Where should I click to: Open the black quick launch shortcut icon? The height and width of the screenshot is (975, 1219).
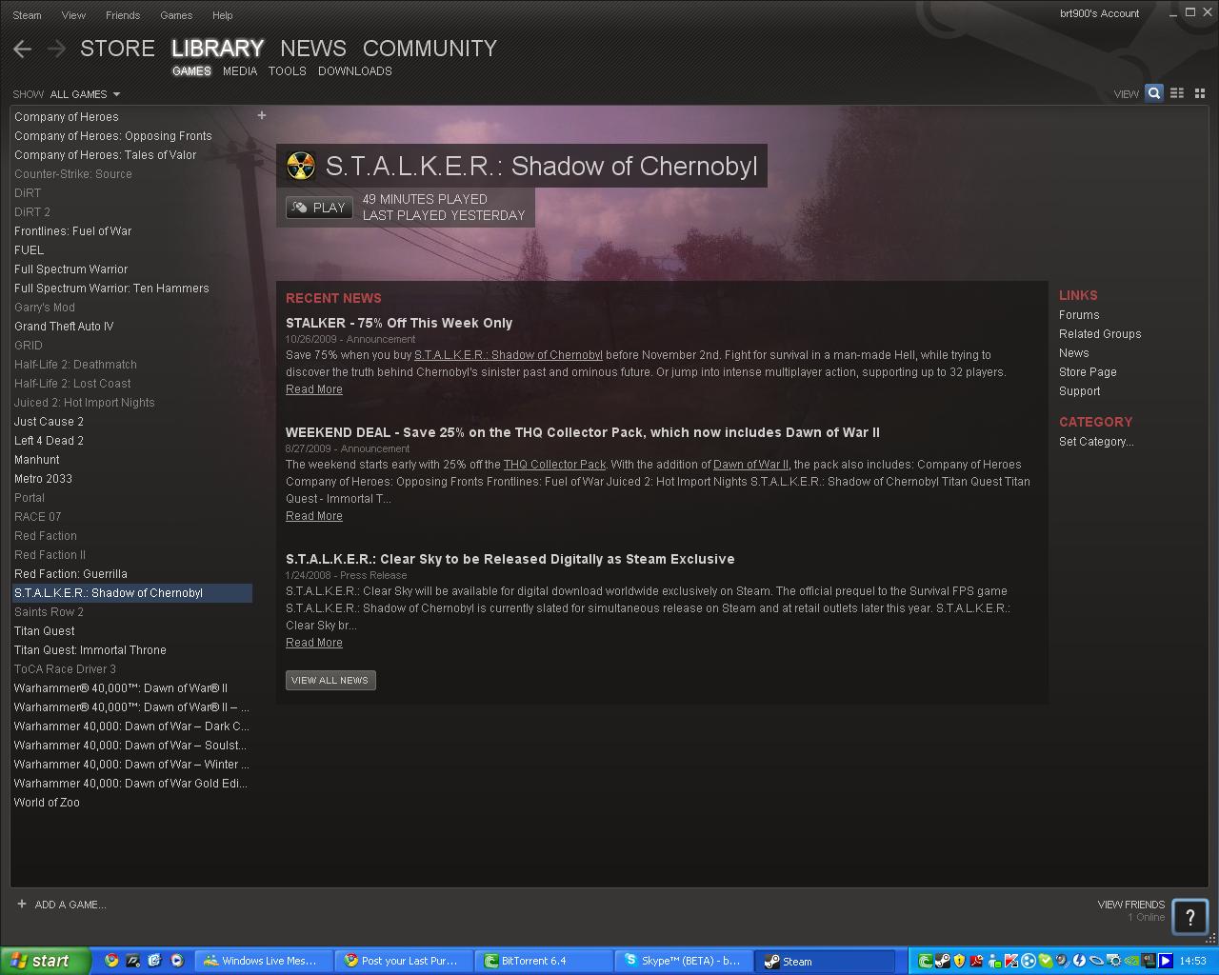[133, 961]
